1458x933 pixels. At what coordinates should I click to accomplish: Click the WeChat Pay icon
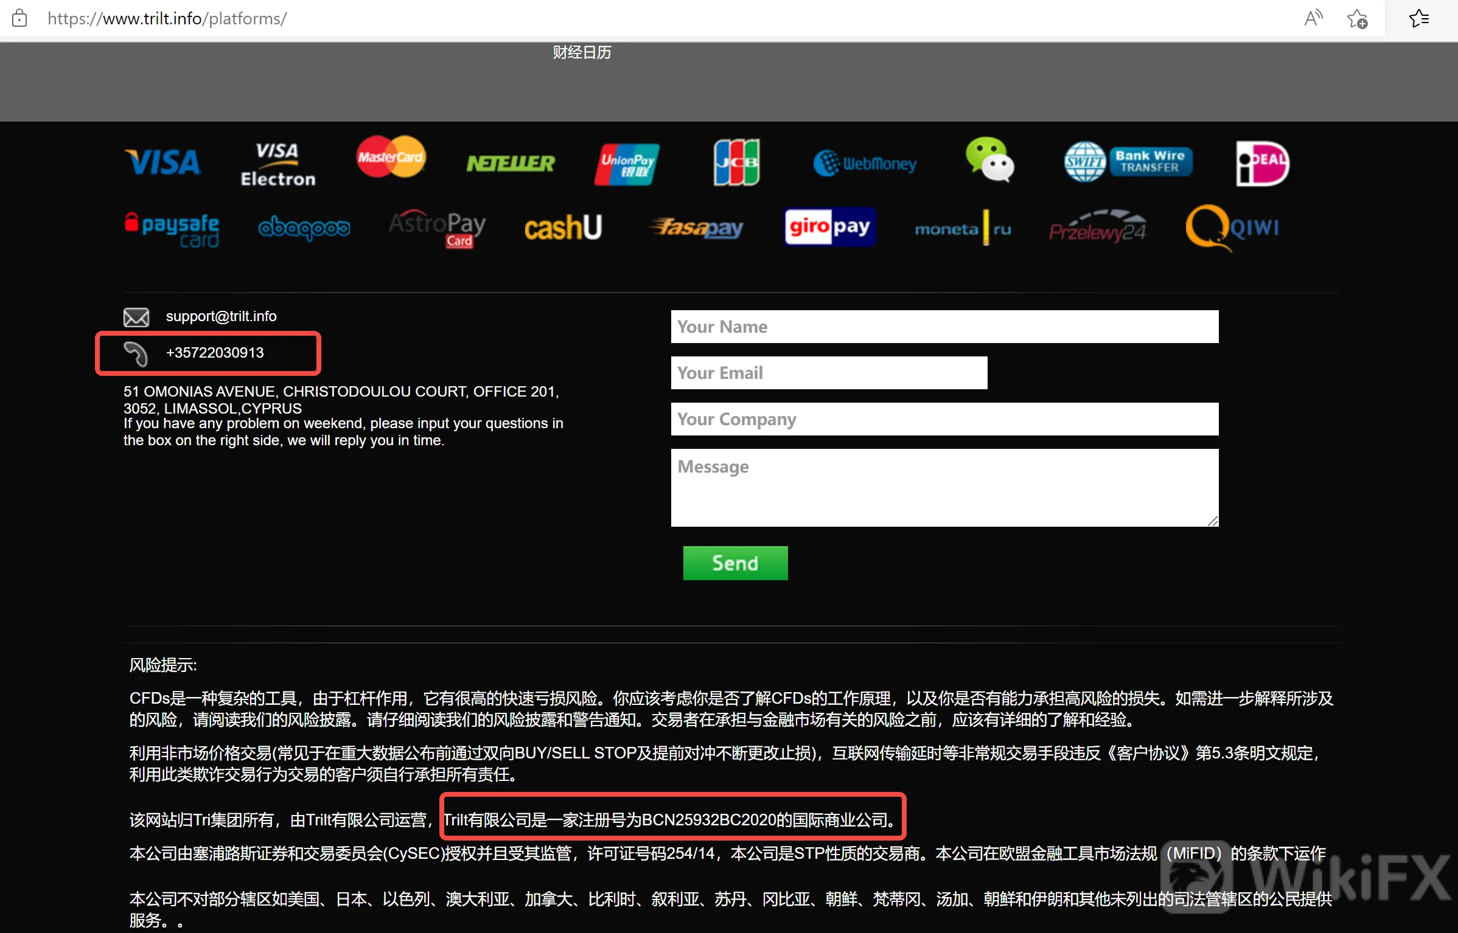point(990,159)
